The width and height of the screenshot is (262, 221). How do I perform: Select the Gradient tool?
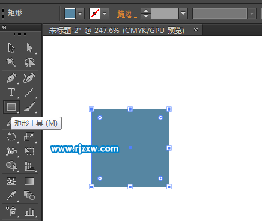click(29, 181)
